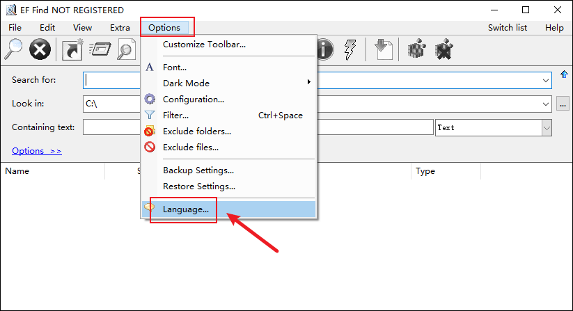Click the Name column header
The width and height of the screenshot is (573, 311).
pos(17,171)
